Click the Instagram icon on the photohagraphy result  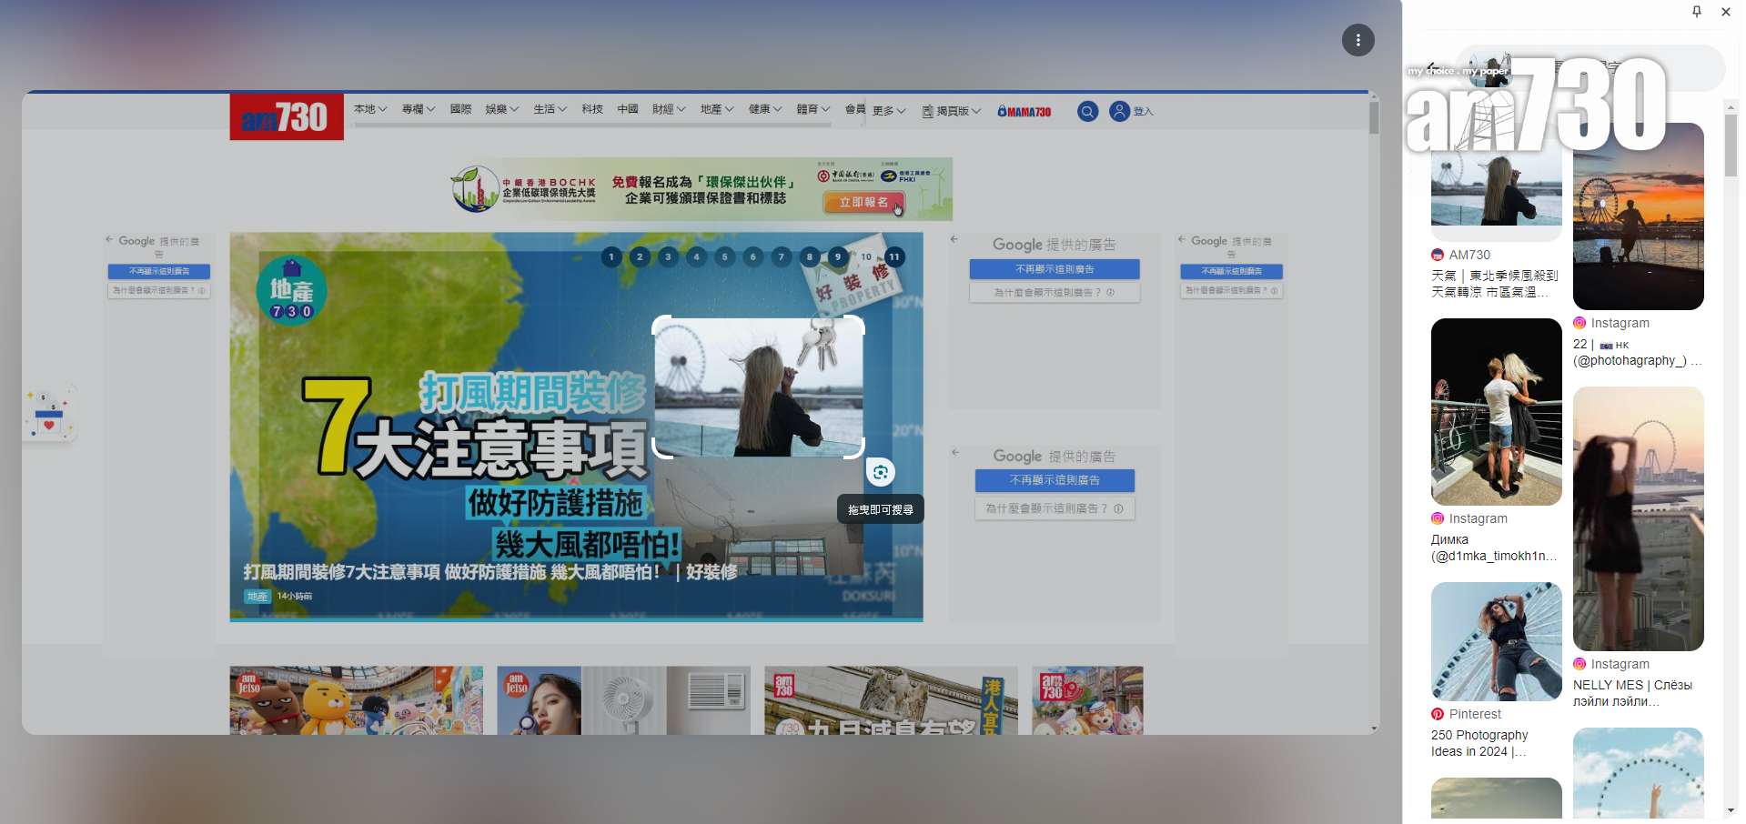coord(1580,323)
